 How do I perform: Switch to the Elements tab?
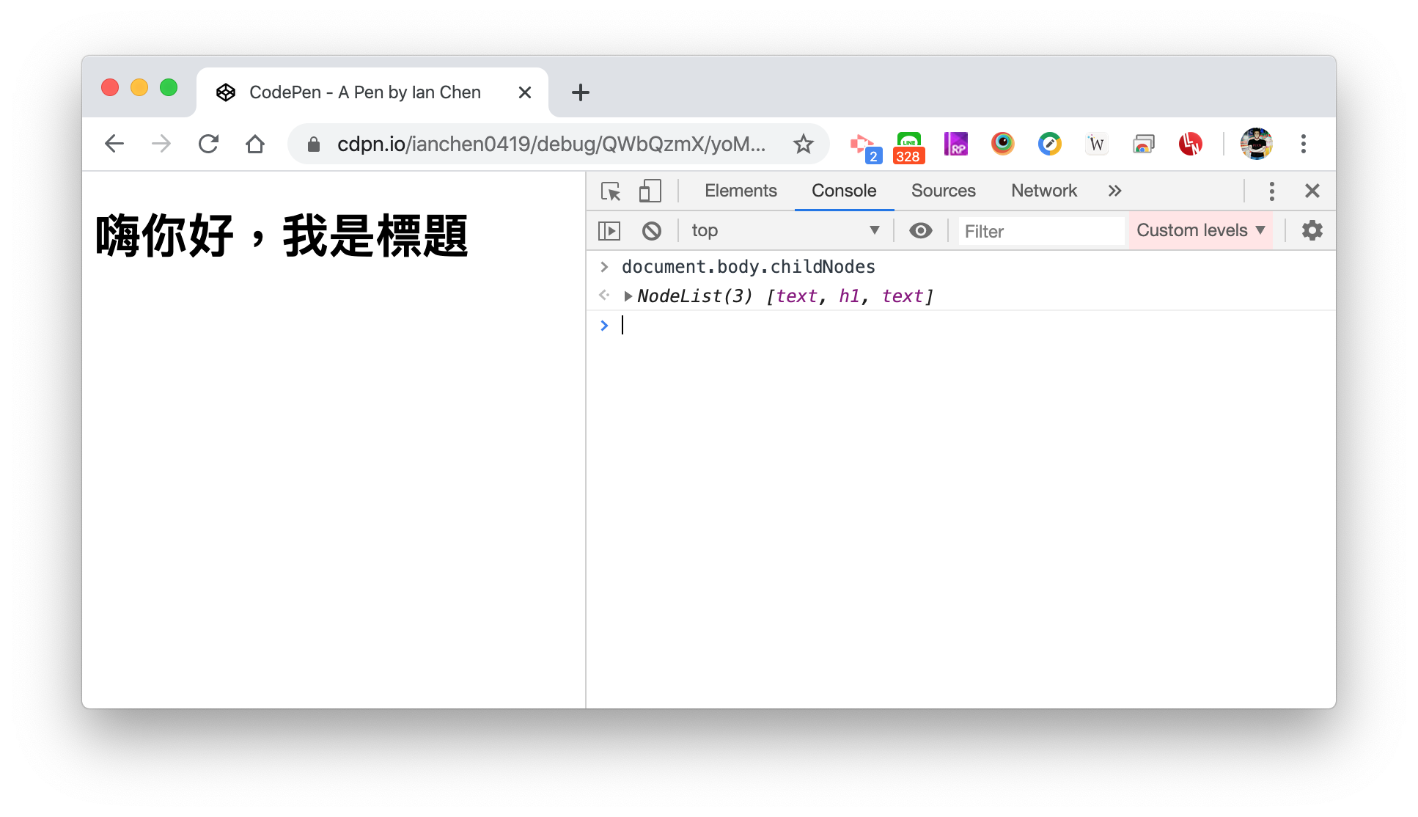click(x=741, y=191)
